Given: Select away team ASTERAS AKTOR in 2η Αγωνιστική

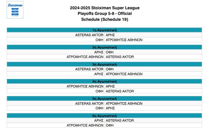Looking at the screenshot, I should click(x=120, y=57).
